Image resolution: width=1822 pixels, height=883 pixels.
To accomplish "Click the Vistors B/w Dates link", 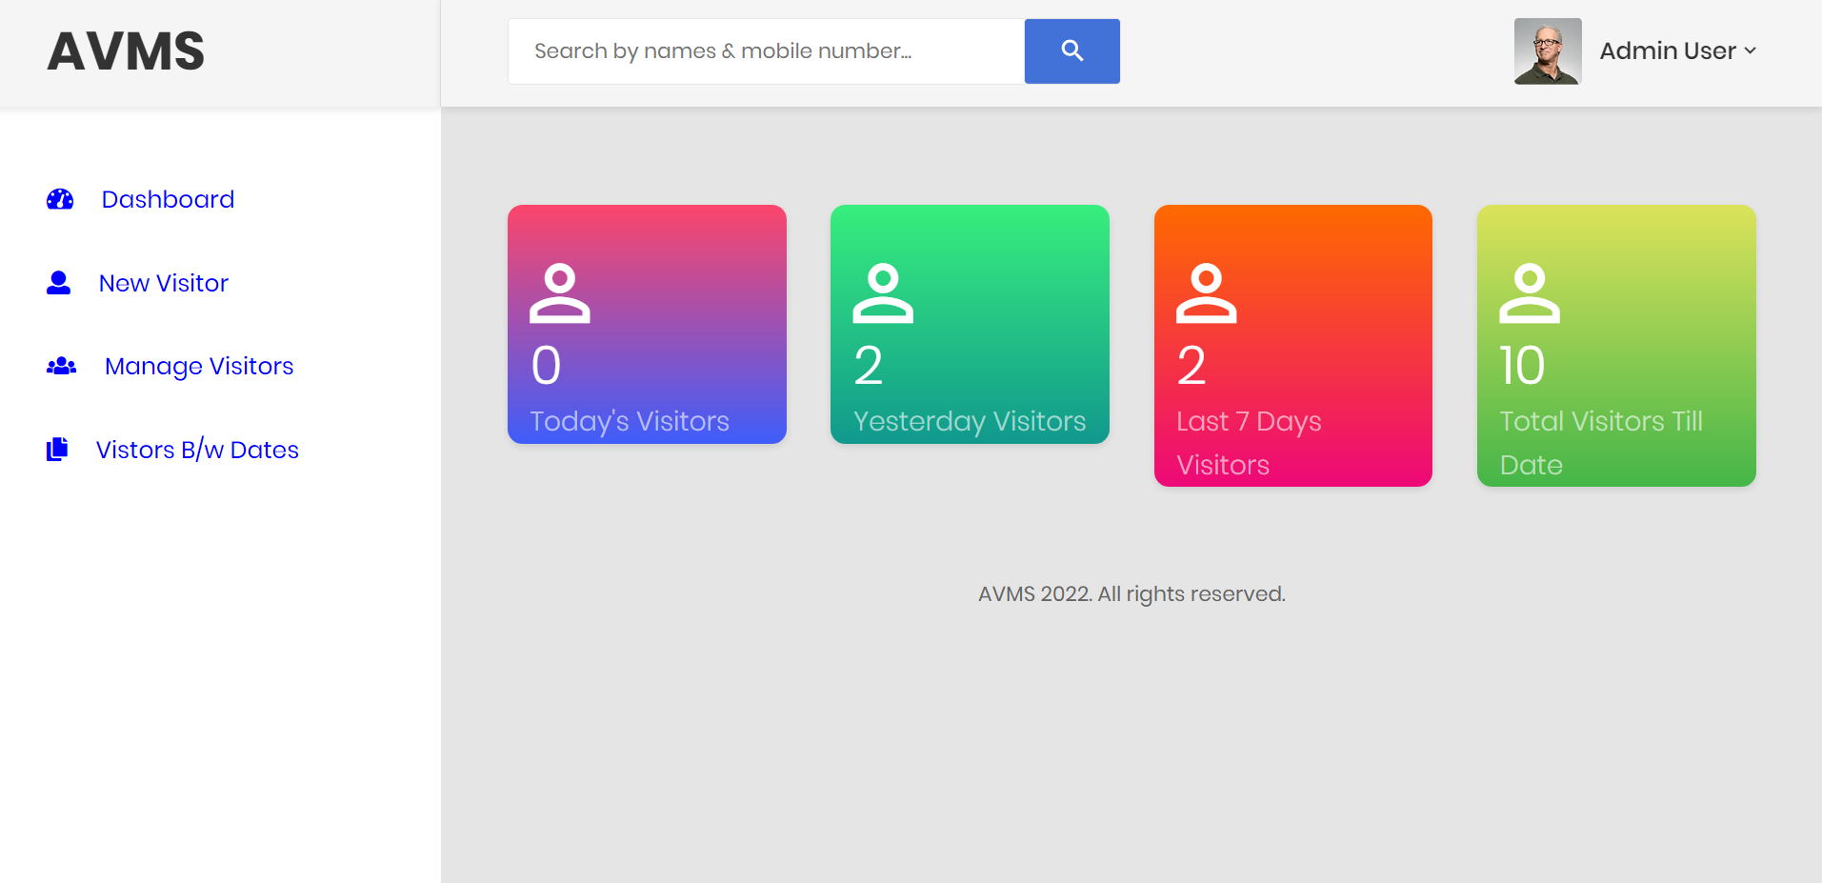I will click(197, 449).
